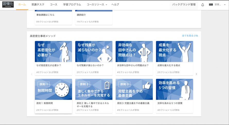The image size is (229, 125).
Task: Open the 学習プログラム menu item
Action: tap(72, 5)
